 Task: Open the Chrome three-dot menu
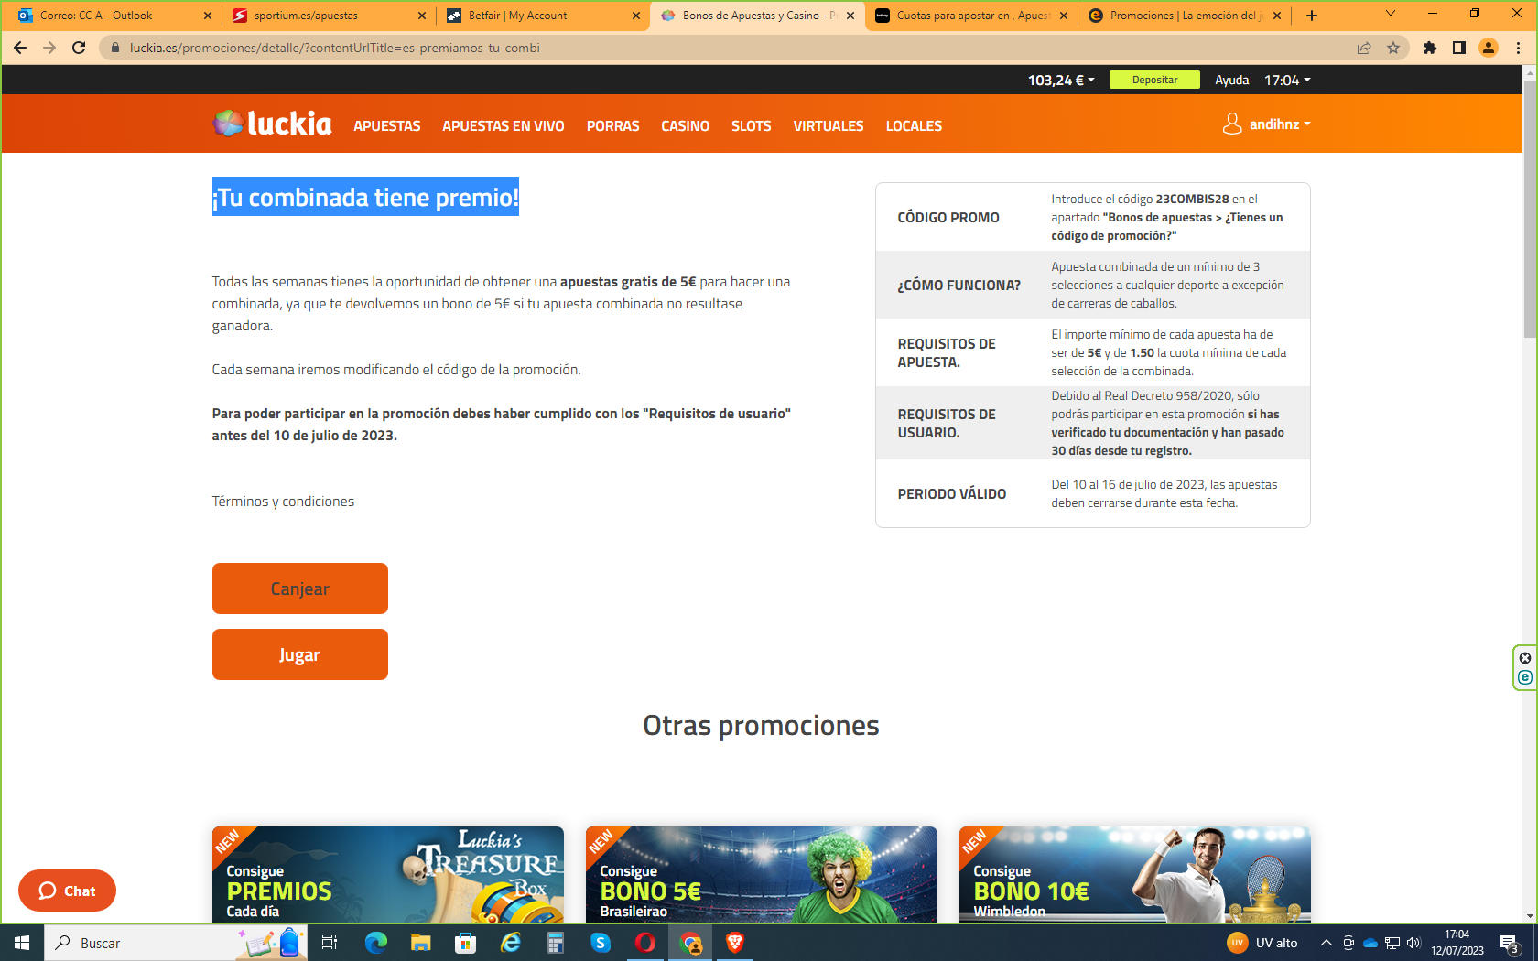click(x=1518, y=48)
